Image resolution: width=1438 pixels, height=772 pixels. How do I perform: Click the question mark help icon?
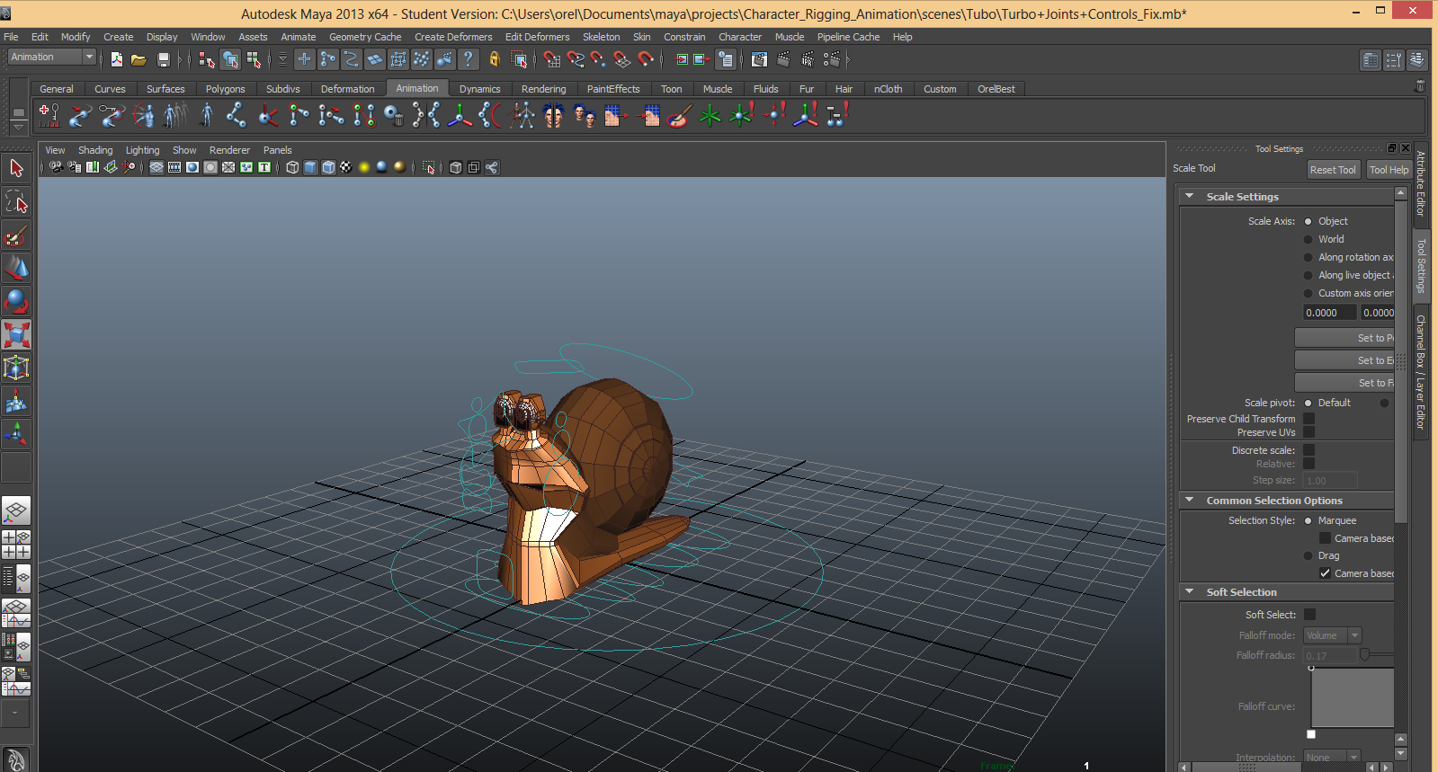click(468, 60)
